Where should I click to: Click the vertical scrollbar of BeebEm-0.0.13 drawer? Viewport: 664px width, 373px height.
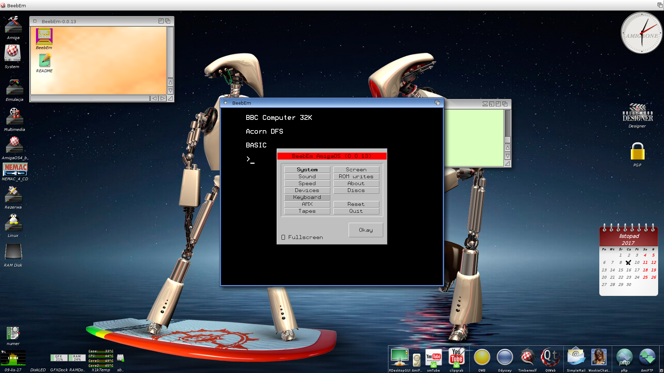point(170,52)
